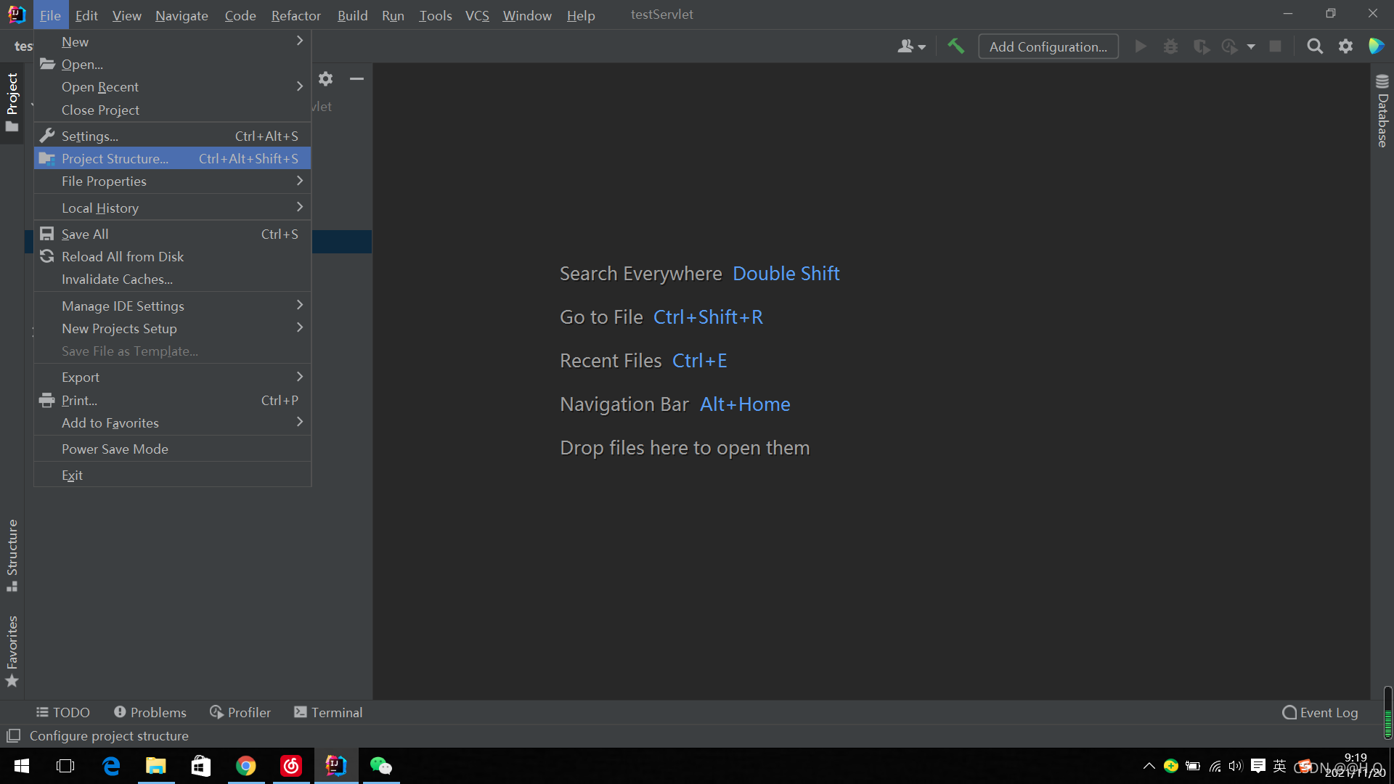
Task: Click the TODO tab at bottom panel
Action: pyautogui.click(x=63, y=712)
